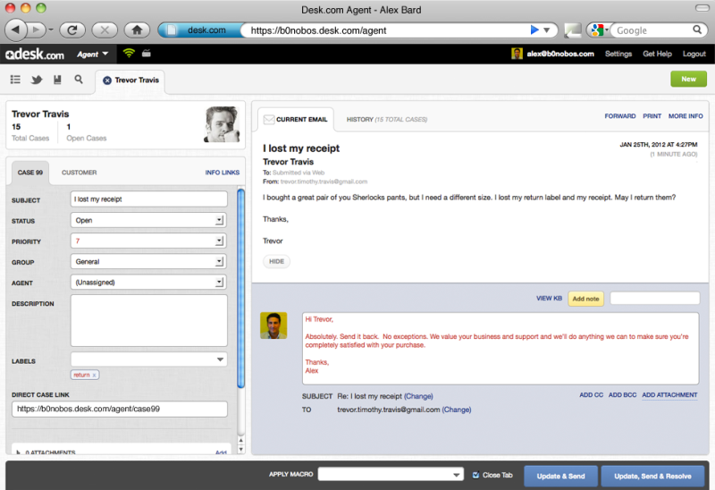Click the Info Links link
715x490 pixels.
tap(222, 173)
